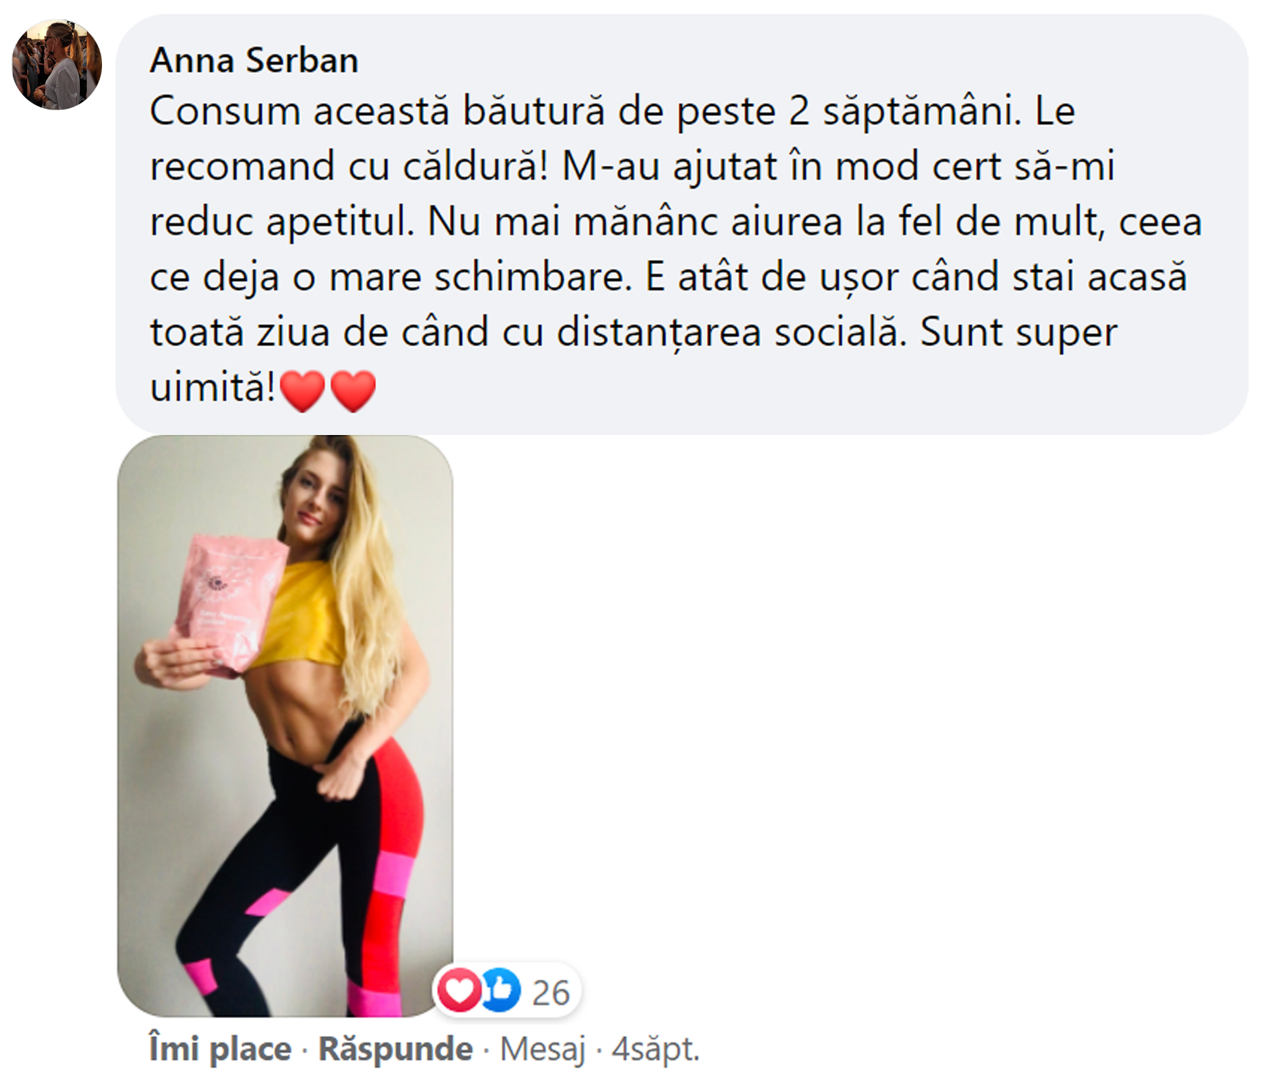Viewport: 1267px width, 1086px height.
Task: Open Anna Serban's round profile picture
Action: click(x=57, y=65)
